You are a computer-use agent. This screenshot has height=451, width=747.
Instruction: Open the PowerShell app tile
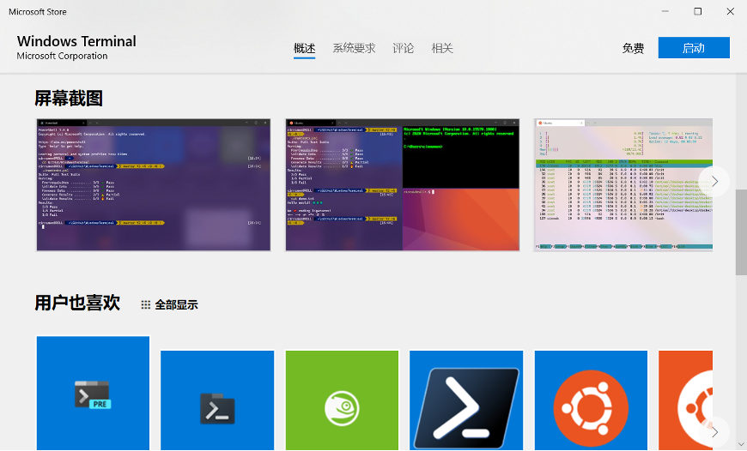[466, 400]
